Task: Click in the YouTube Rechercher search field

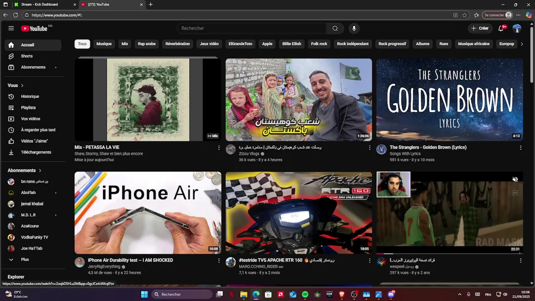Action: click(252, 28)
